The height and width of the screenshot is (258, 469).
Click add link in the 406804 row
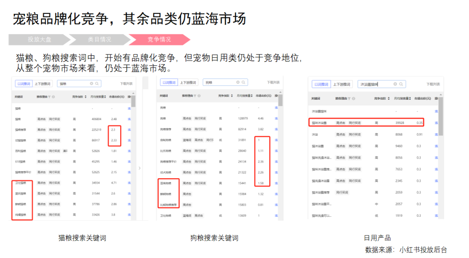[x=129, y=119]
